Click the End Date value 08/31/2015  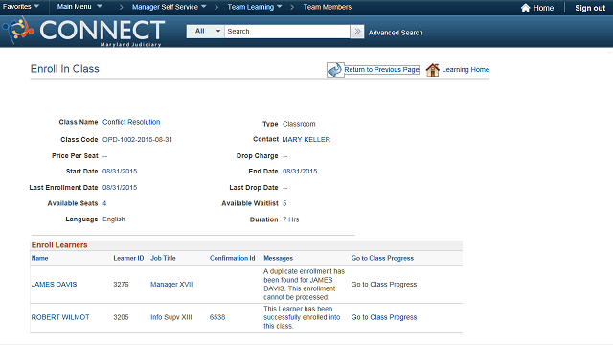coord(300,172)
